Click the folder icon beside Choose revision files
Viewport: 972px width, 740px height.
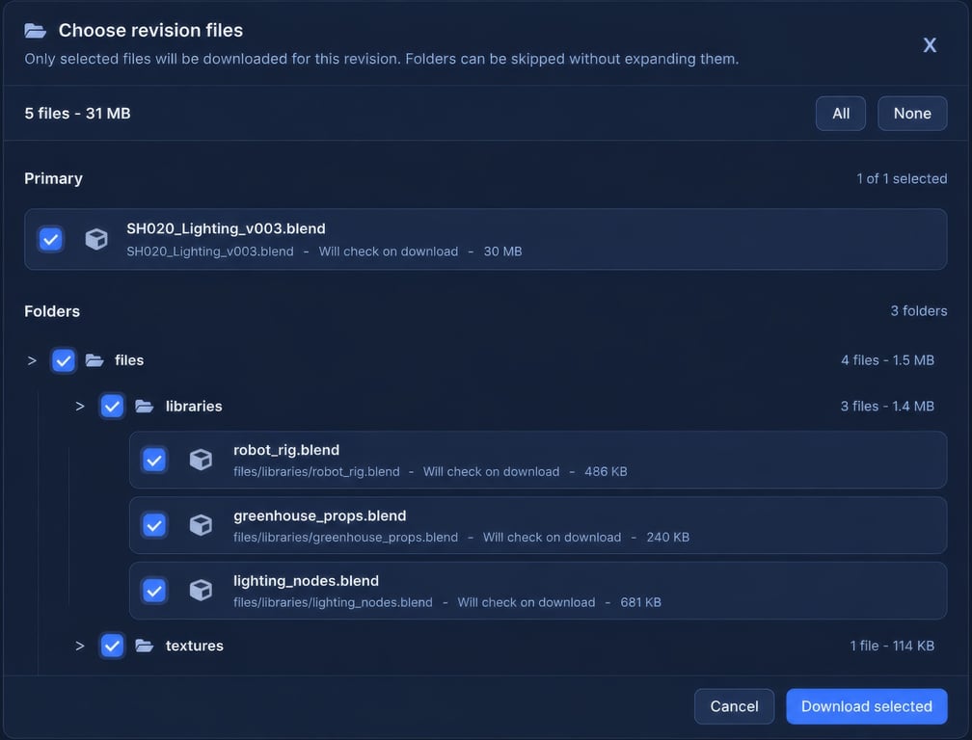click(x=36, y=30)
